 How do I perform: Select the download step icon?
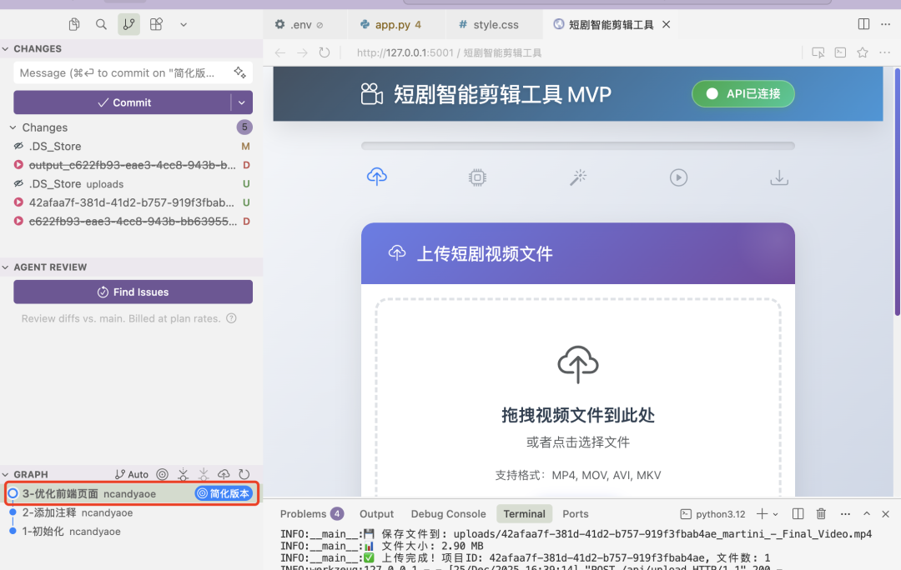pos(779,177)
